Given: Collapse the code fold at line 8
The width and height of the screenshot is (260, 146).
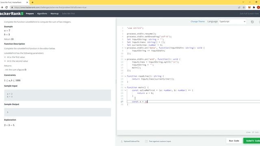Looking at the screenshot, I should click(x=126, y=48).
